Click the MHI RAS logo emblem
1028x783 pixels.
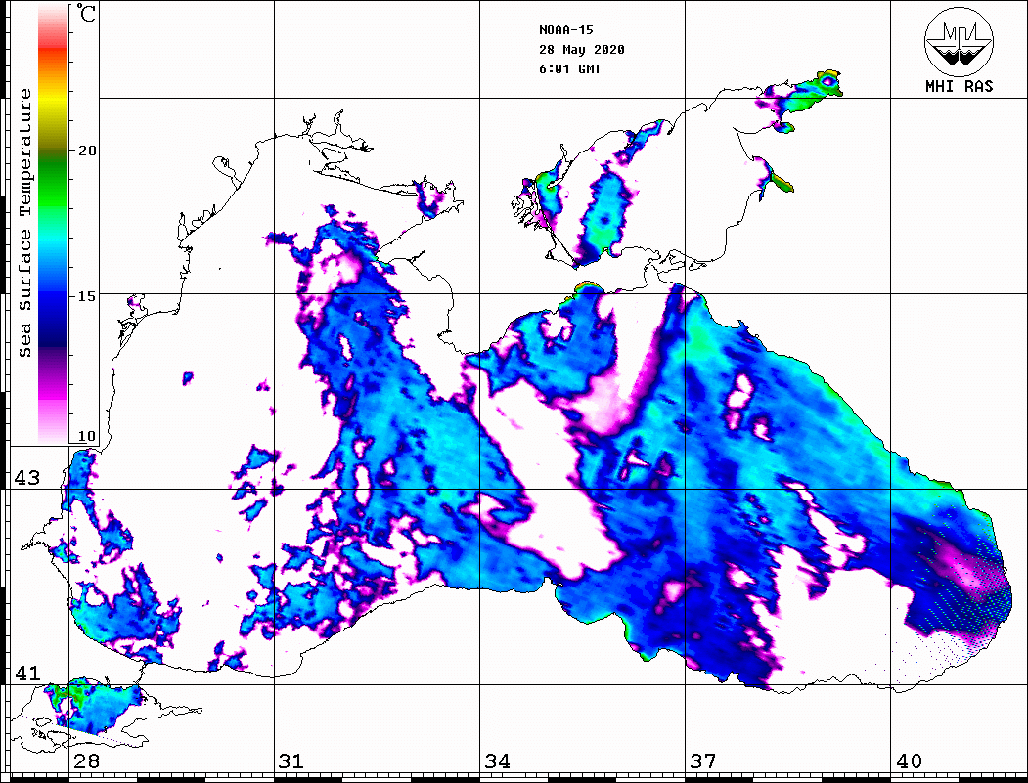(959, 41)
